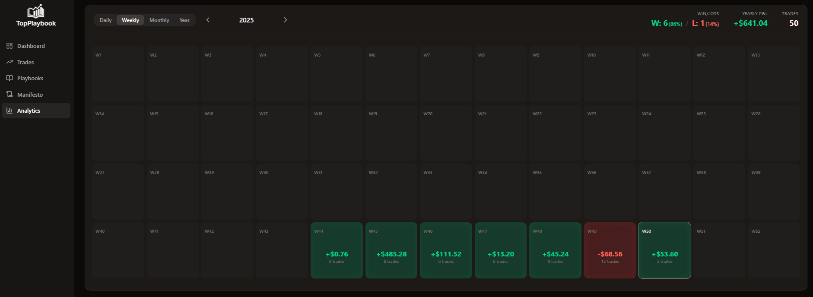The height and width of the screenshot is (297, 813).
Task: Open the Playbooks page
Action: [36, 78]
